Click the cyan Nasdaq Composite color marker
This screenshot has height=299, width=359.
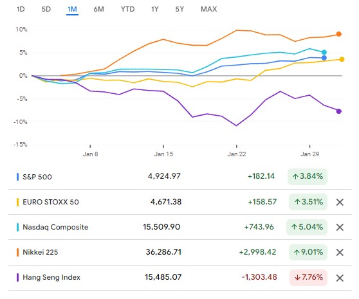[x=17, y=227]
